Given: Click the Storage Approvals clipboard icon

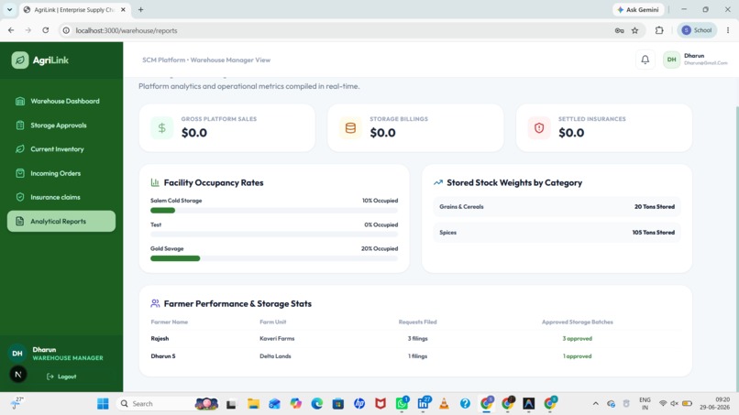Looking at the screenshot, I should click(x=20, y=126).
